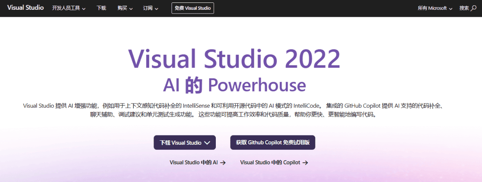Click the Visual Studio 2022 heading

[x=234, y=58]
